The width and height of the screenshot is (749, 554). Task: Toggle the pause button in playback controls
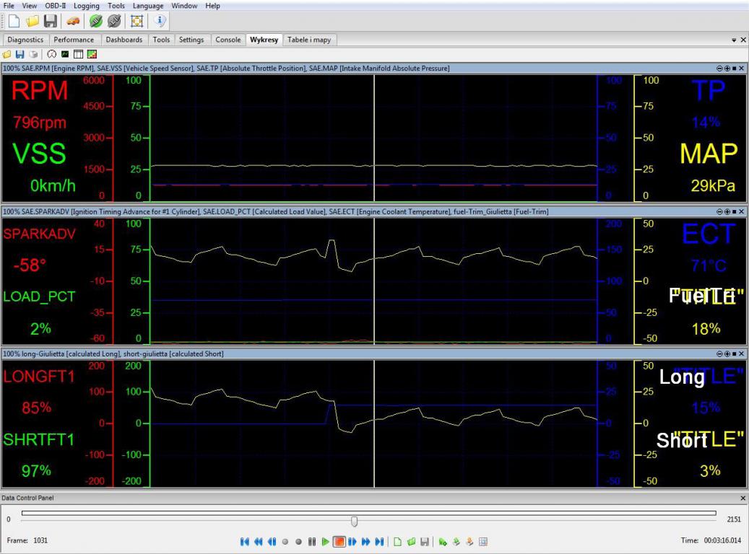coord(312,541)
